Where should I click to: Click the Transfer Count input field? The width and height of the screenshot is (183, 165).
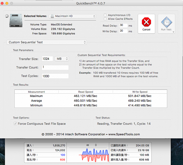[x=55, y=67]
